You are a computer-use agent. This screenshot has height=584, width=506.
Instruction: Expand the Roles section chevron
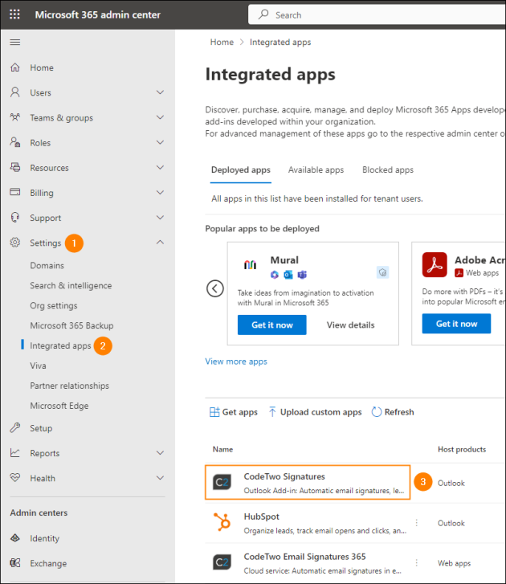(x=160, y=142)
